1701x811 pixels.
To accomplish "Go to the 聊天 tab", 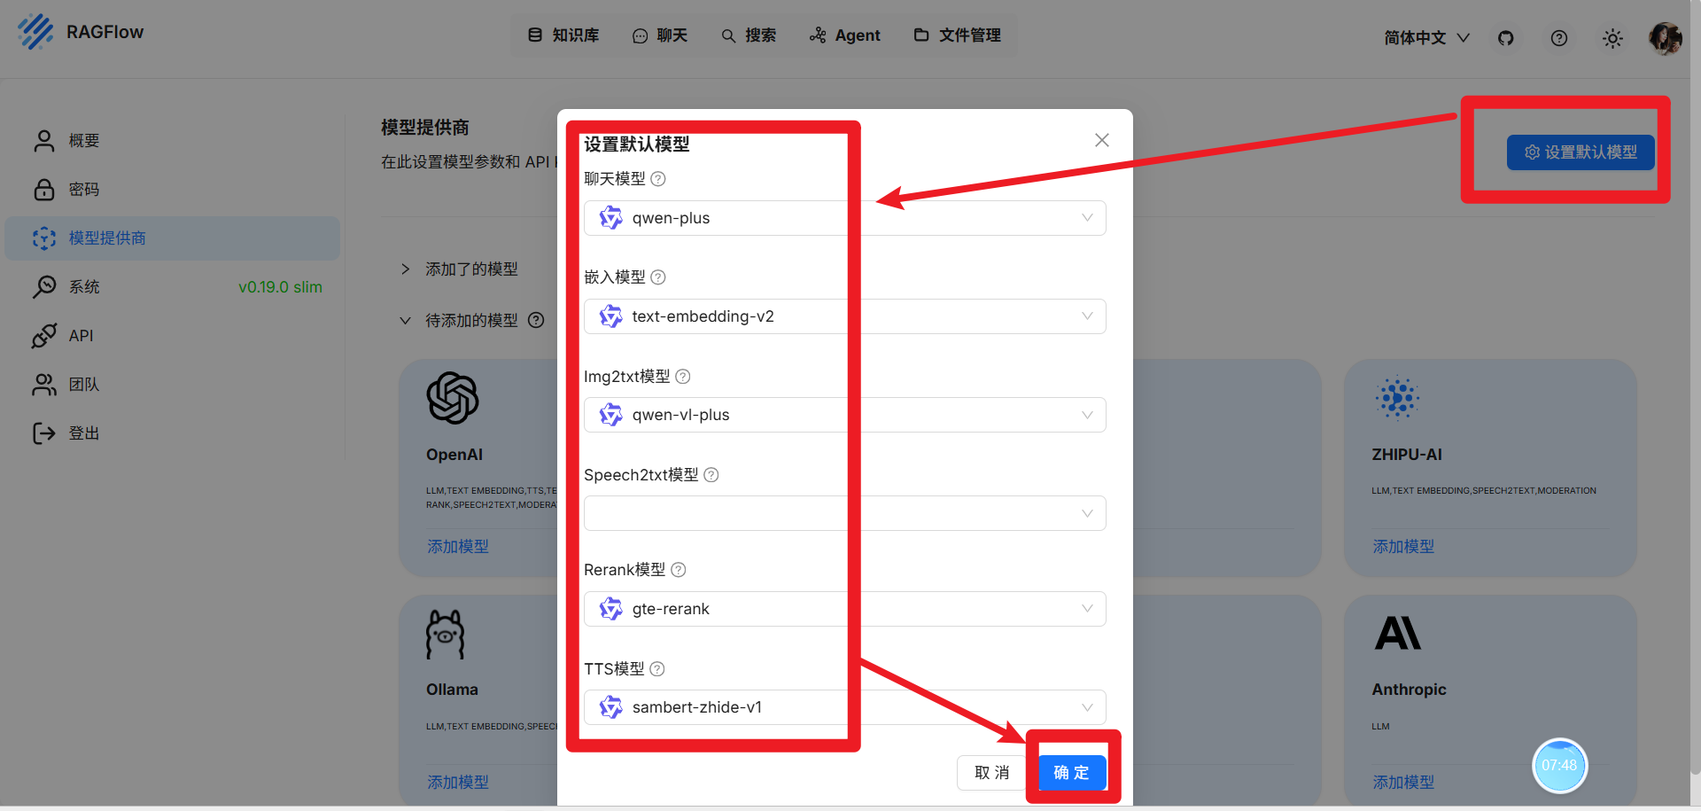I will tap(660, 35).
